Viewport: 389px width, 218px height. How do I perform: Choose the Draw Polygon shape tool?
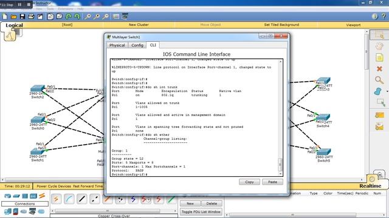[377, 91]
